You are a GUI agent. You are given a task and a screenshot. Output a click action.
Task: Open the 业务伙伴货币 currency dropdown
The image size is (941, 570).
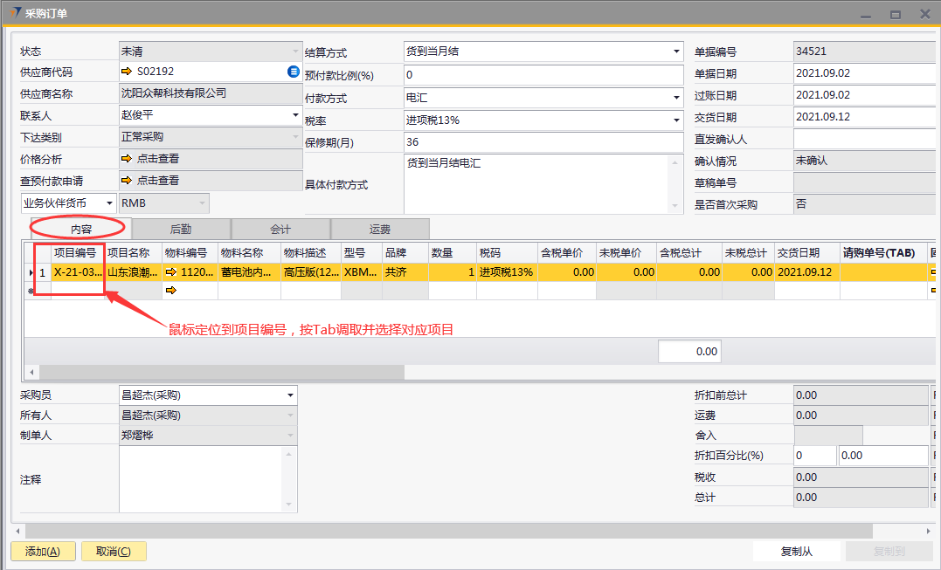pos(109,203)
